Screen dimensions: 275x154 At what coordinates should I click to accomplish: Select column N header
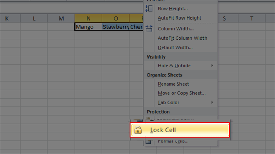pyautogui.click(x=88, y=18)
